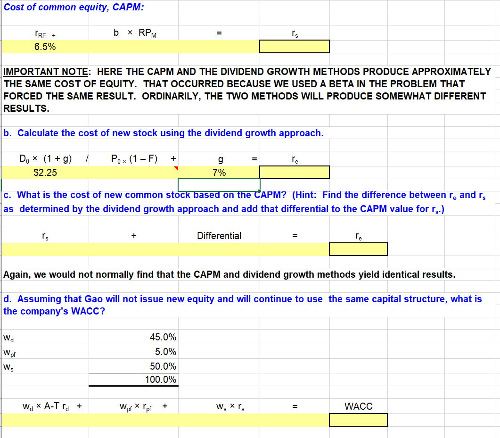Select the yellow 6.5% risk-free rate cell
The width and height of the screenshot is (500, 438).
point(45,46)
